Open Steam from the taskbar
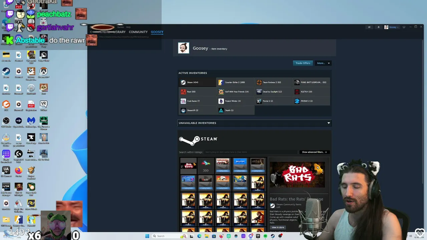Screen dimensions: 427x240 point(273,236)
